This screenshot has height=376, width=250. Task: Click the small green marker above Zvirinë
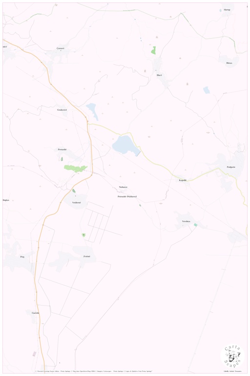pos(83,235)
